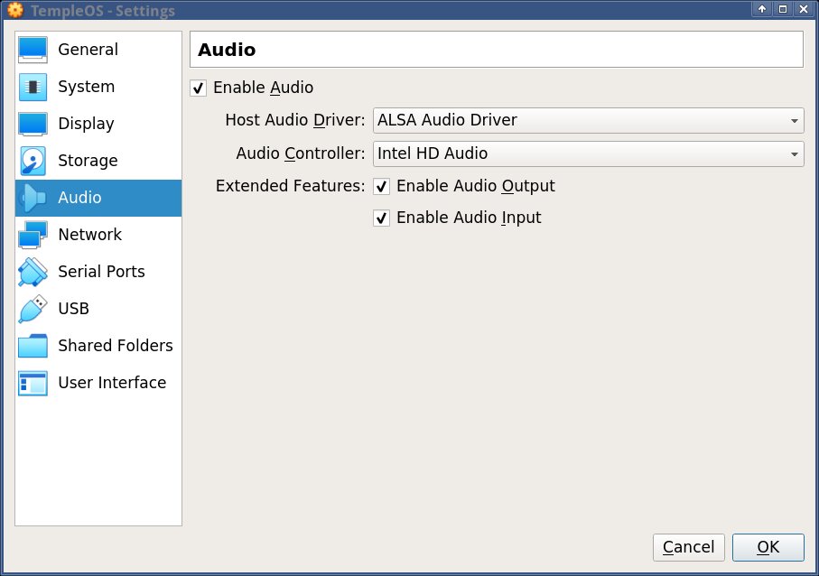Image resolution: width=819 pixels, height=576 pixels.
Task: Disable the Enable Audio Input checkbox
Action: [x=382, y=218]
